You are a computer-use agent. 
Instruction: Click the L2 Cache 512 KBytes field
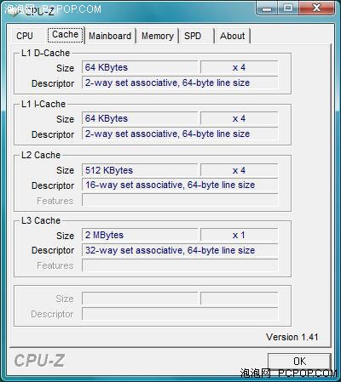click(140, 170)
